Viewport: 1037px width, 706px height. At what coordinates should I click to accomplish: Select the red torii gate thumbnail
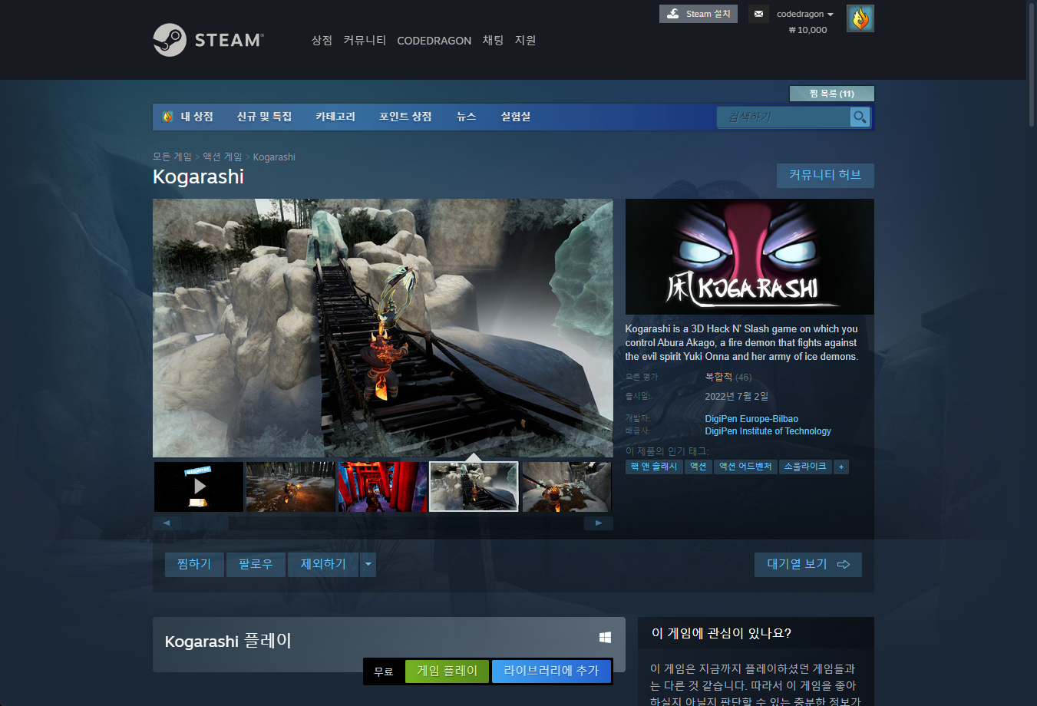tap(383, 487)
